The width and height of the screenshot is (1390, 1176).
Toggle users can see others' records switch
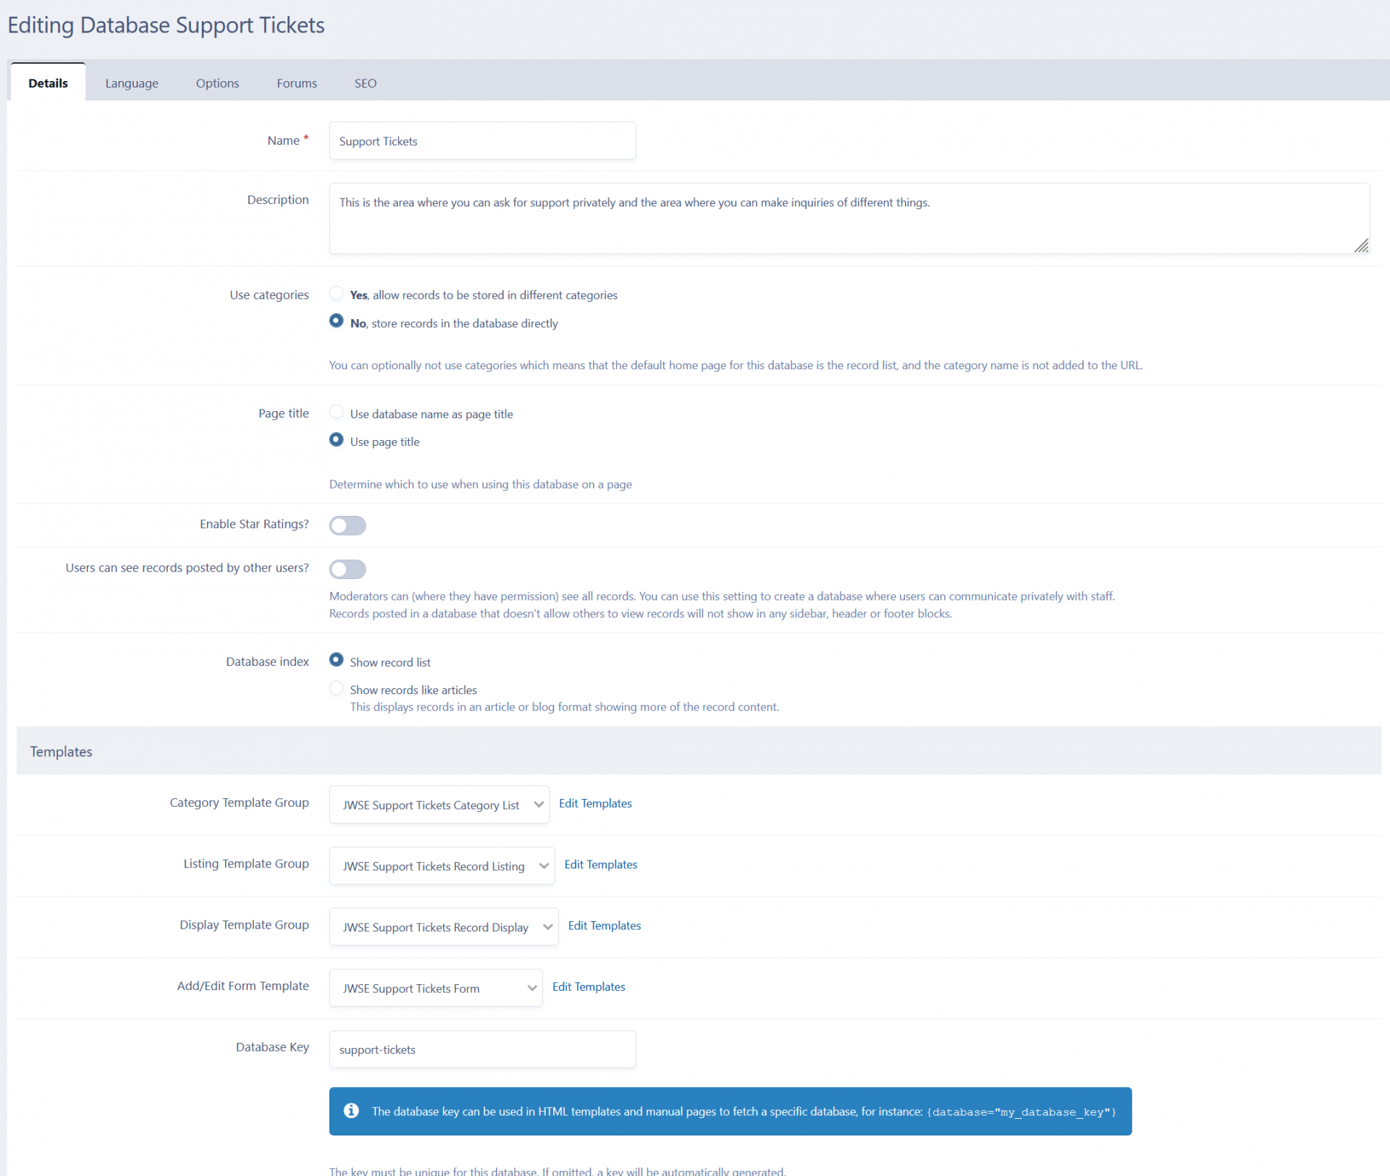pyautogui.click(x=347, y=569)
